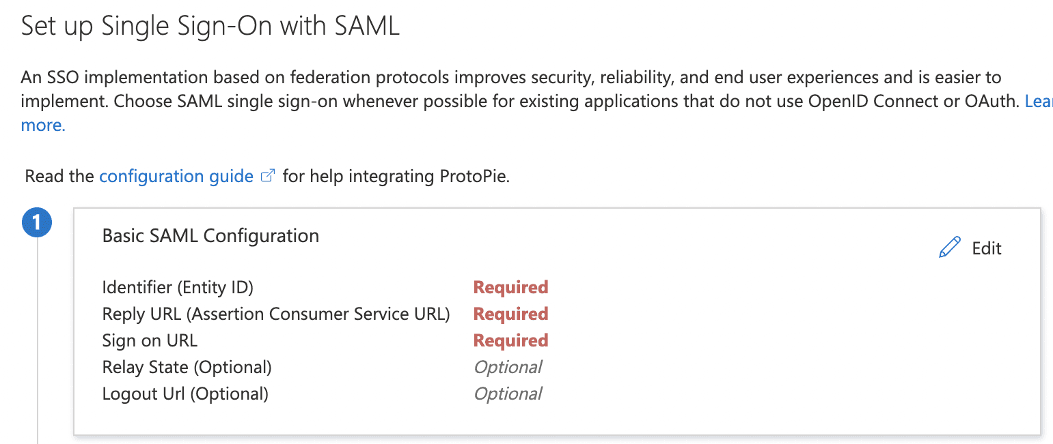Click the Edit button label

[x=986, y=248]
